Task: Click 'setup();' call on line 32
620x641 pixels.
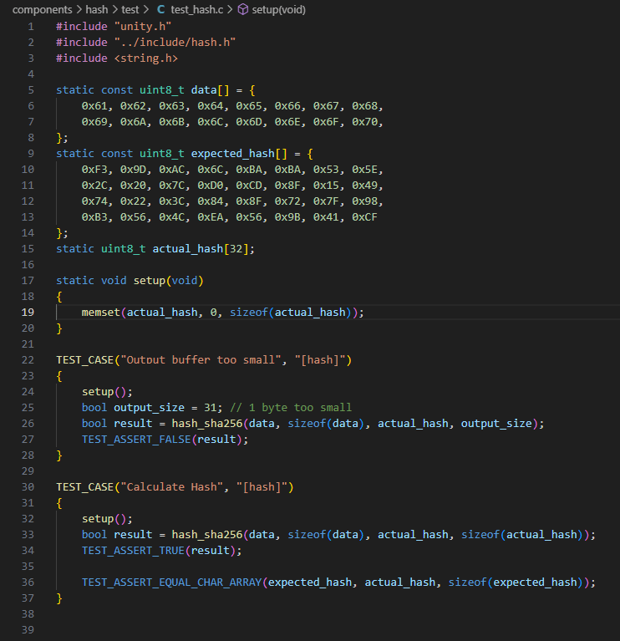Action: coord(107,519)
